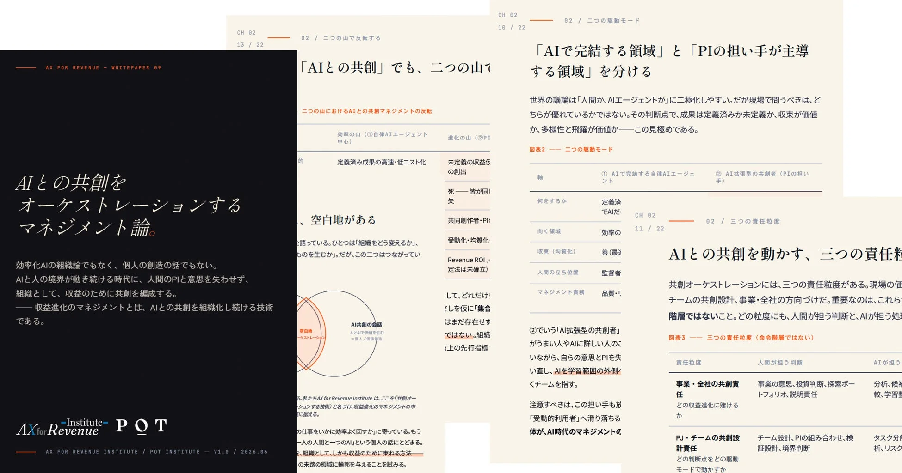
Task: Click caption '図表2 — 二つの駆動モード'
Action: click(571, 149)
